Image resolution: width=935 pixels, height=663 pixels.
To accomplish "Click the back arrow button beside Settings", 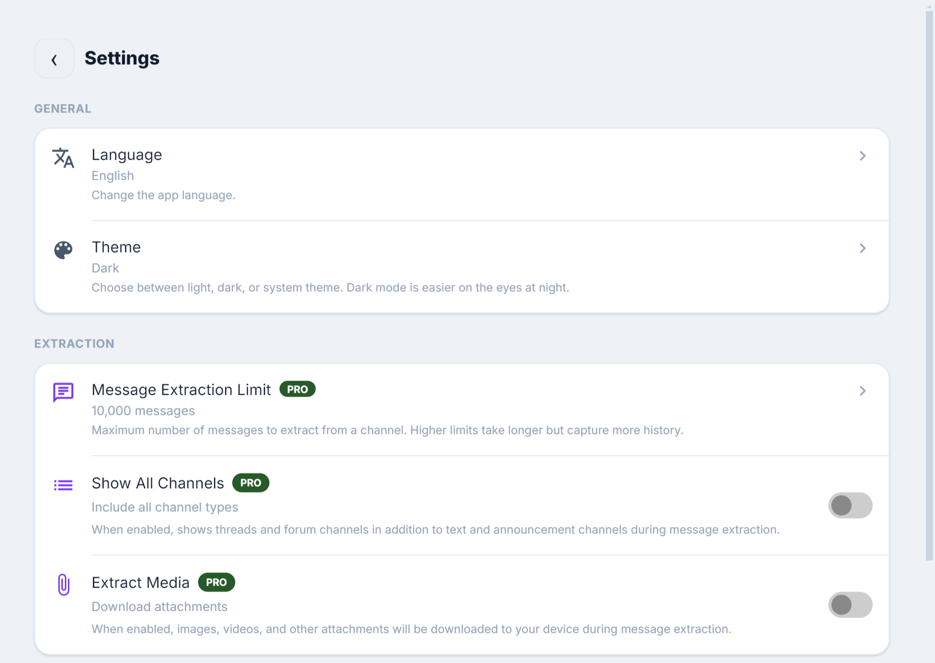I will pyautogui.click(x=54, y=59).
